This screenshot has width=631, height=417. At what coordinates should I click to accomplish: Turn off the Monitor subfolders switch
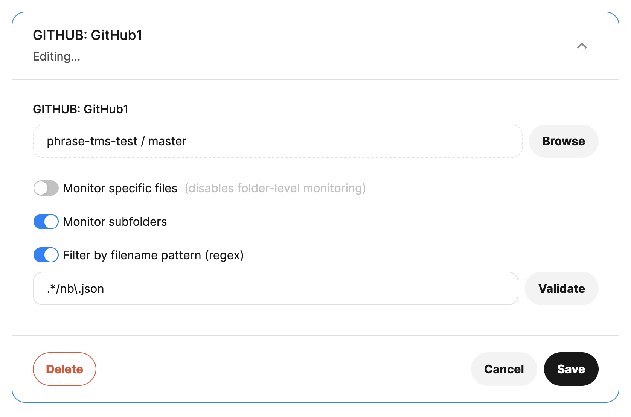pos(46,222)
